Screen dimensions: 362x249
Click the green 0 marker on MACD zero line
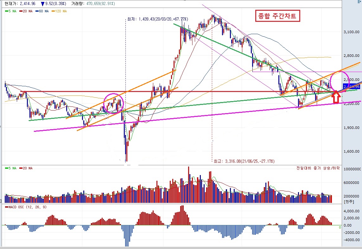coord(340,227)
